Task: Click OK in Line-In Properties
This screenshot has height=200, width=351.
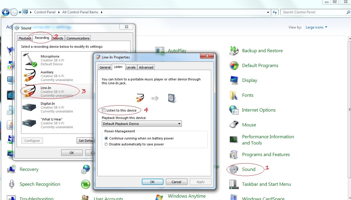Action: [x=153, y=182]
